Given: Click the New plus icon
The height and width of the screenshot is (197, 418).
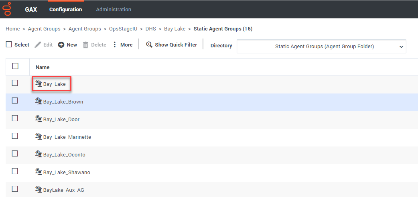Looking at the screenshot, I should (x=61, y=45).
